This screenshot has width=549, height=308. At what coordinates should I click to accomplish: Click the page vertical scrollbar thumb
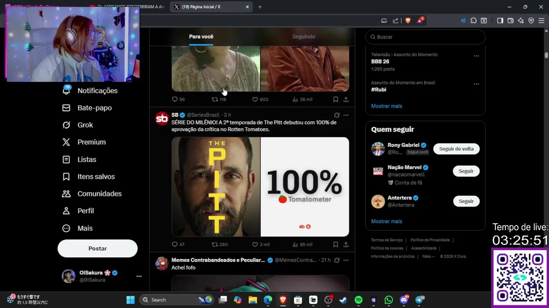click(546, 55)
